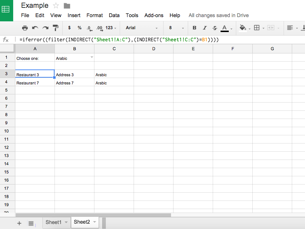Undo the last action
Screen dimensions: 305x229
tap(35, 28)
